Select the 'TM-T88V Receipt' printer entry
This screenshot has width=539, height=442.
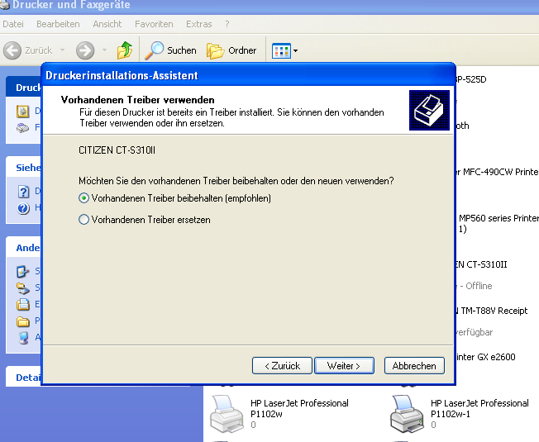(492, 311)
